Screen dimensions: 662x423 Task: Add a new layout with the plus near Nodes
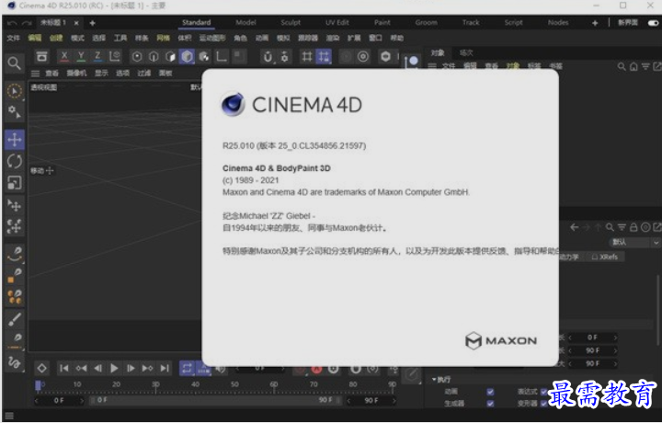[x=595, y=23]
